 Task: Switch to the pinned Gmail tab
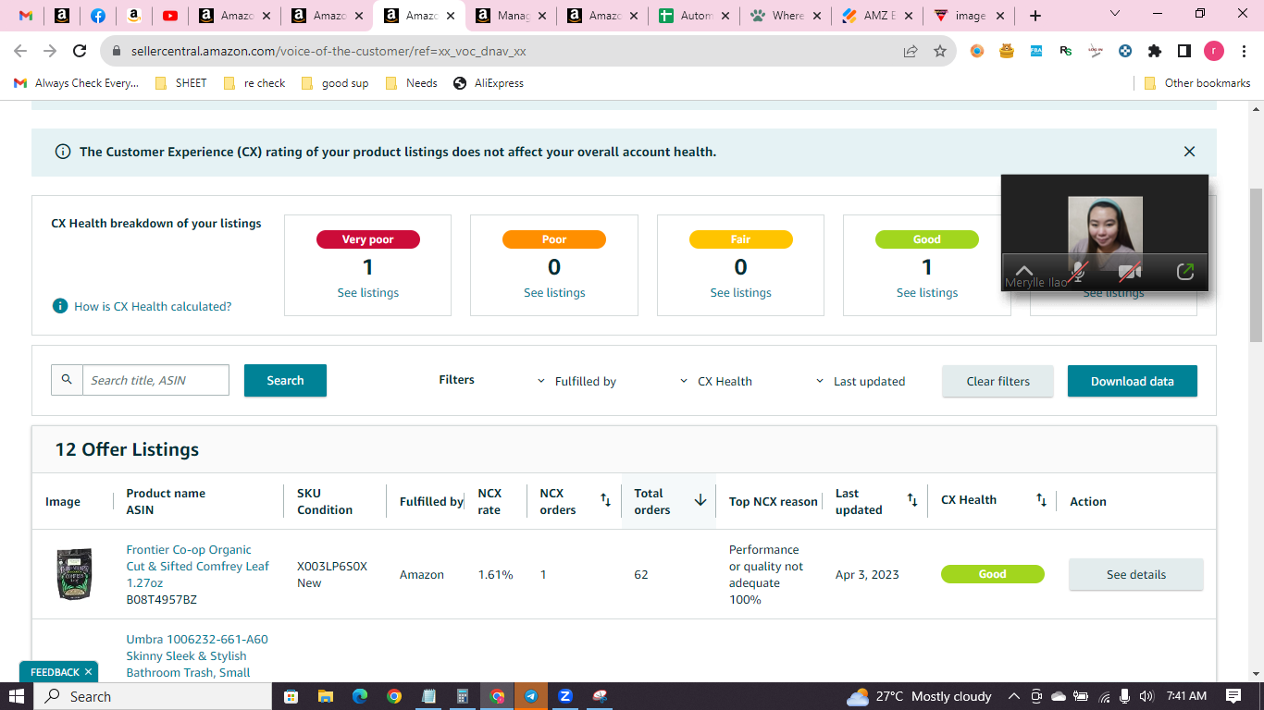point(26,16)
